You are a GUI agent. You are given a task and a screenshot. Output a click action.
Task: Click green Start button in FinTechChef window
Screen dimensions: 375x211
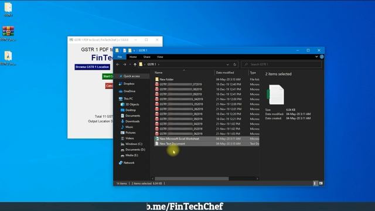click(x=108, y=76)
